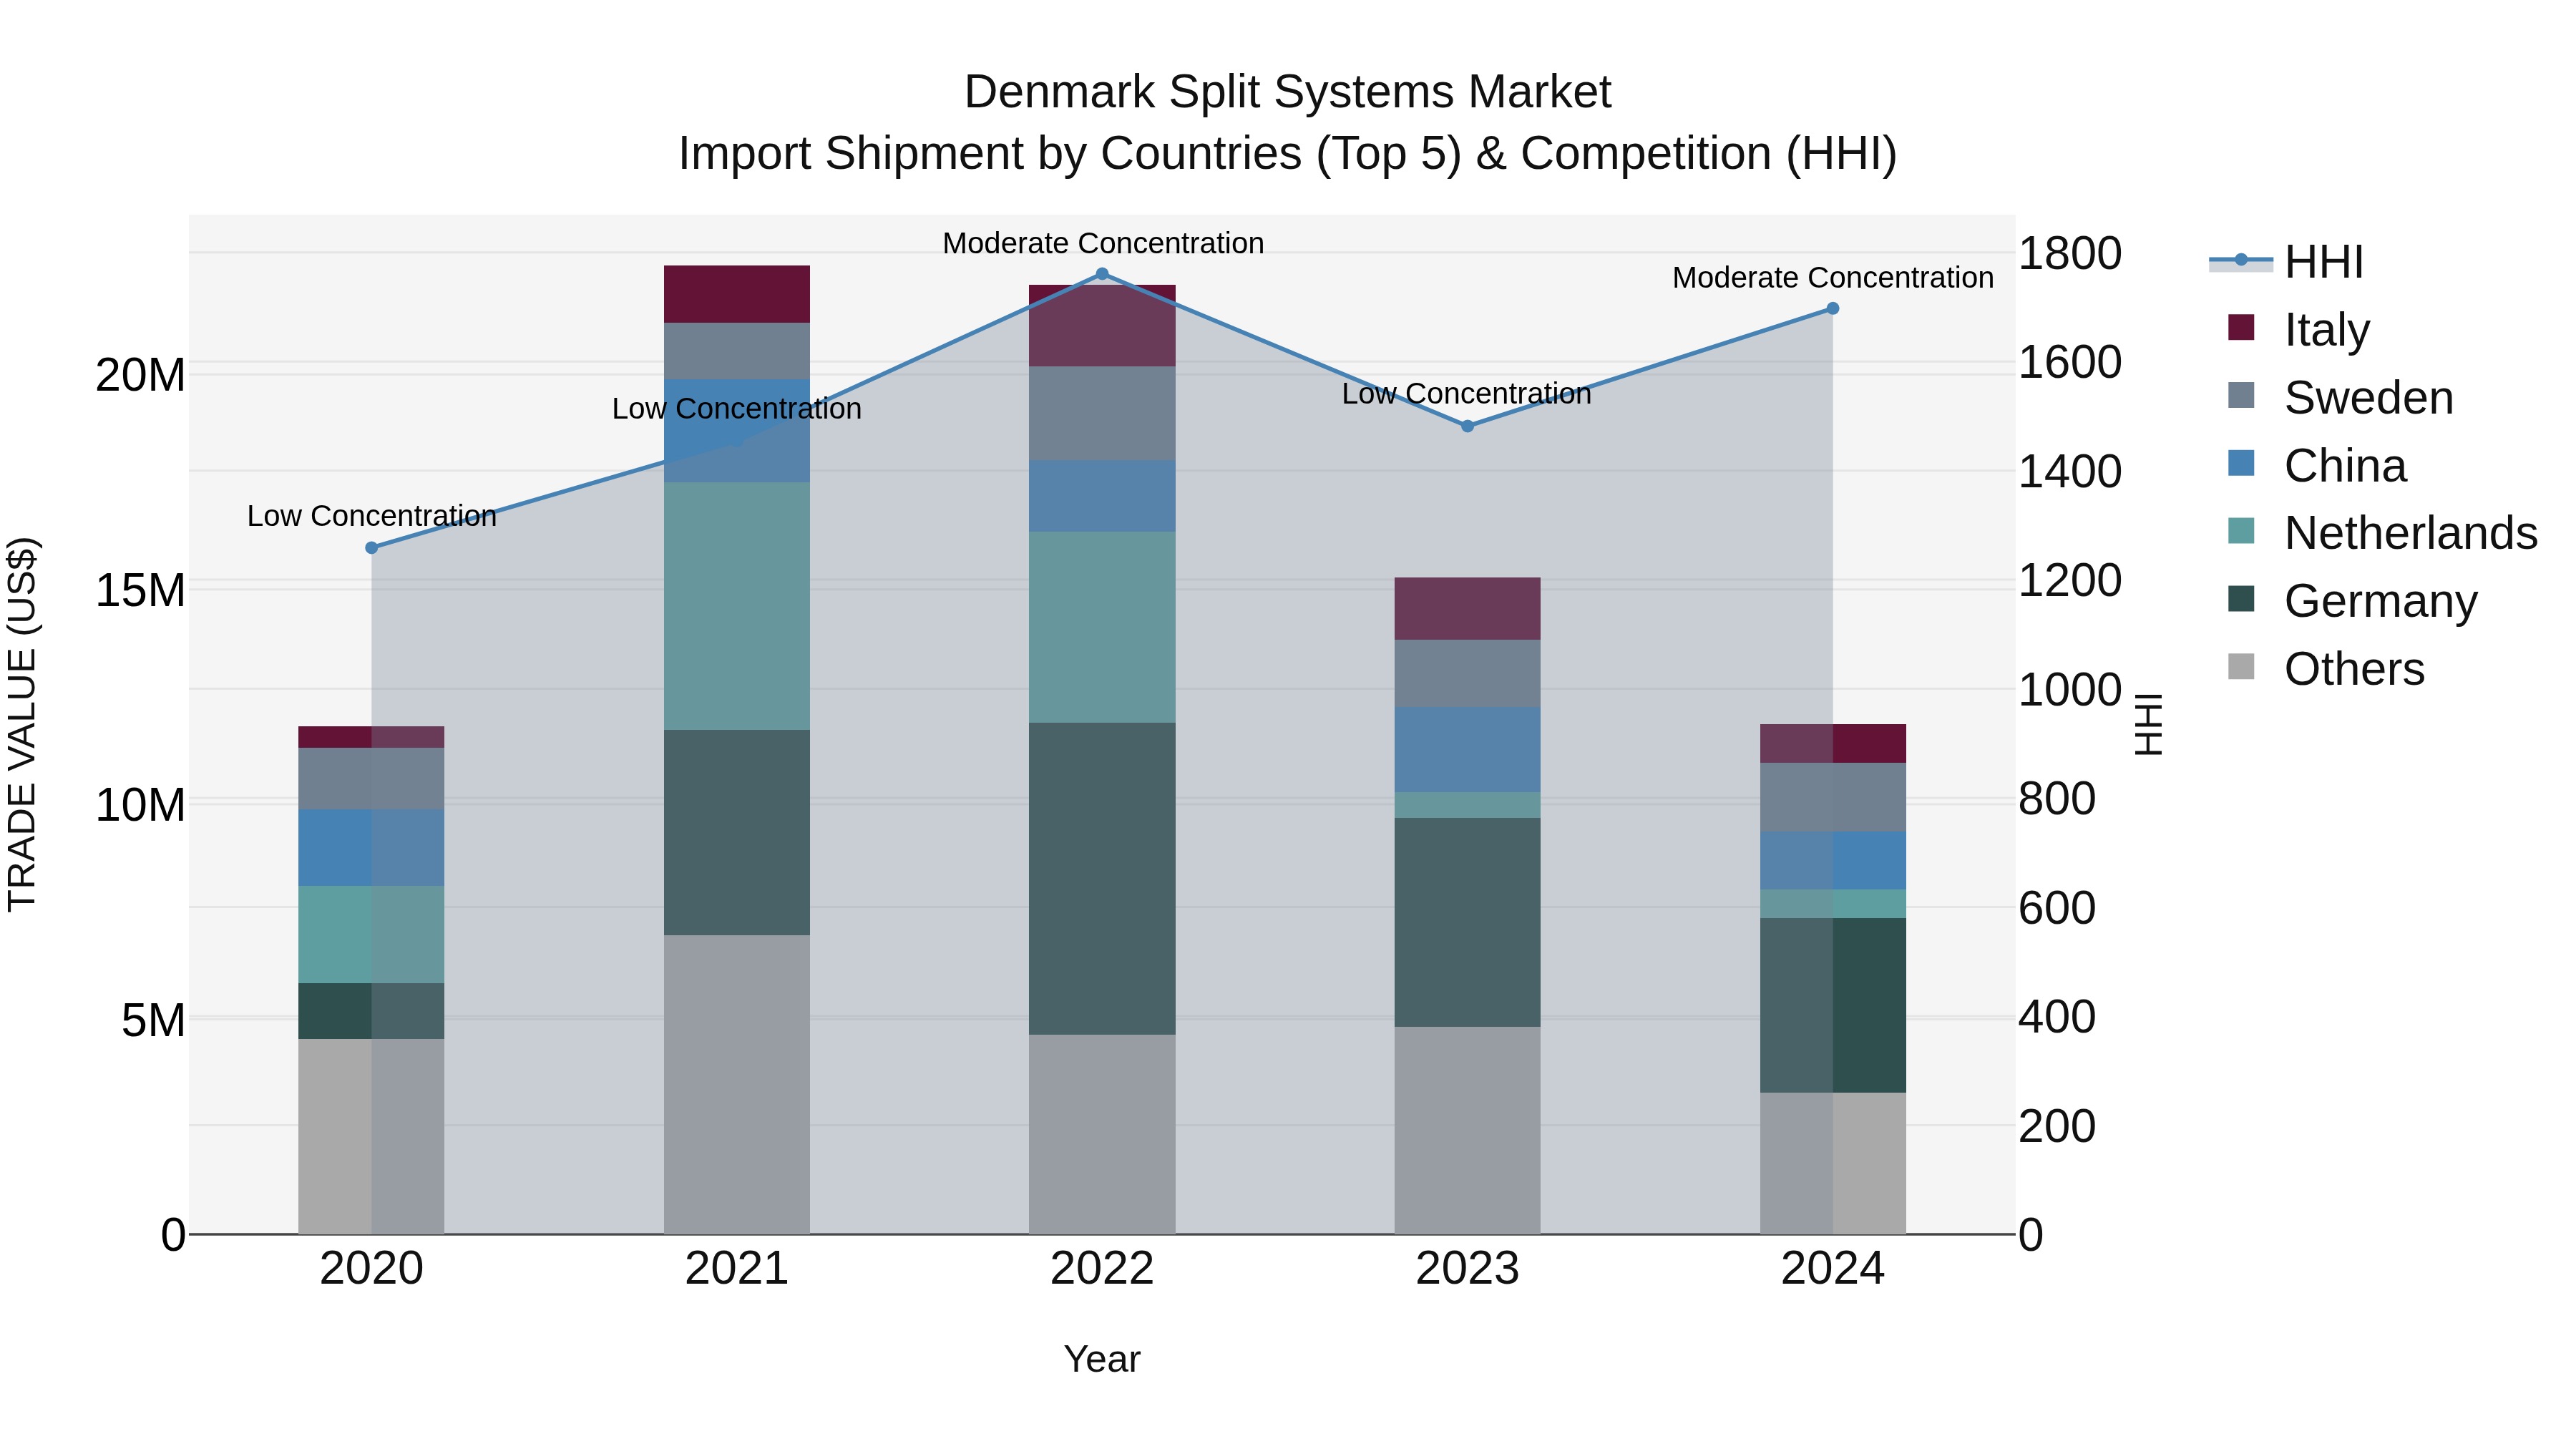Click the 15M left axis tick label
The height and width of the screenshot is (1449, 2576).
[x=140, y=590]
